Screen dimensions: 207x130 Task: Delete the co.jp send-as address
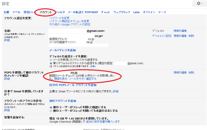(191, 36)
